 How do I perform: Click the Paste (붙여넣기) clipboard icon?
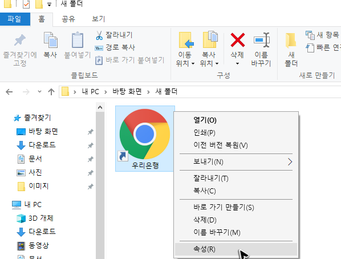78,40
